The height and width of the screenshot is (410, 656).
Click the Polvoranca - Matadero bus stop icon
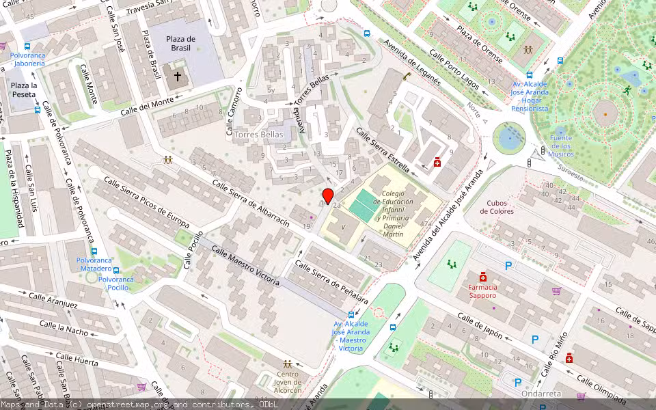pyautogui.click(x=94, y=251)
